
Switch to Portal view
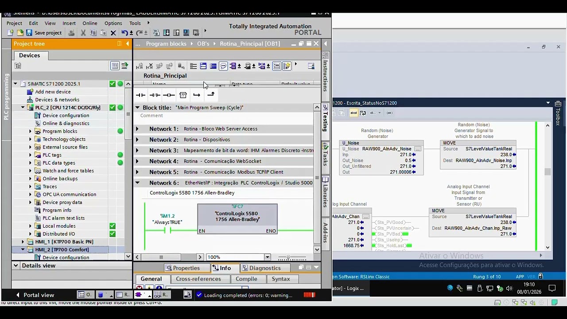[x=35, y=295]
